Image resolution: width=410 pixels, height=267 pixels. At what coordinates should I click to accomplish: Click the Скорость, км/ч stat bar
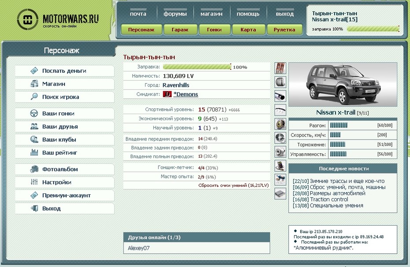tap(335, 135)
